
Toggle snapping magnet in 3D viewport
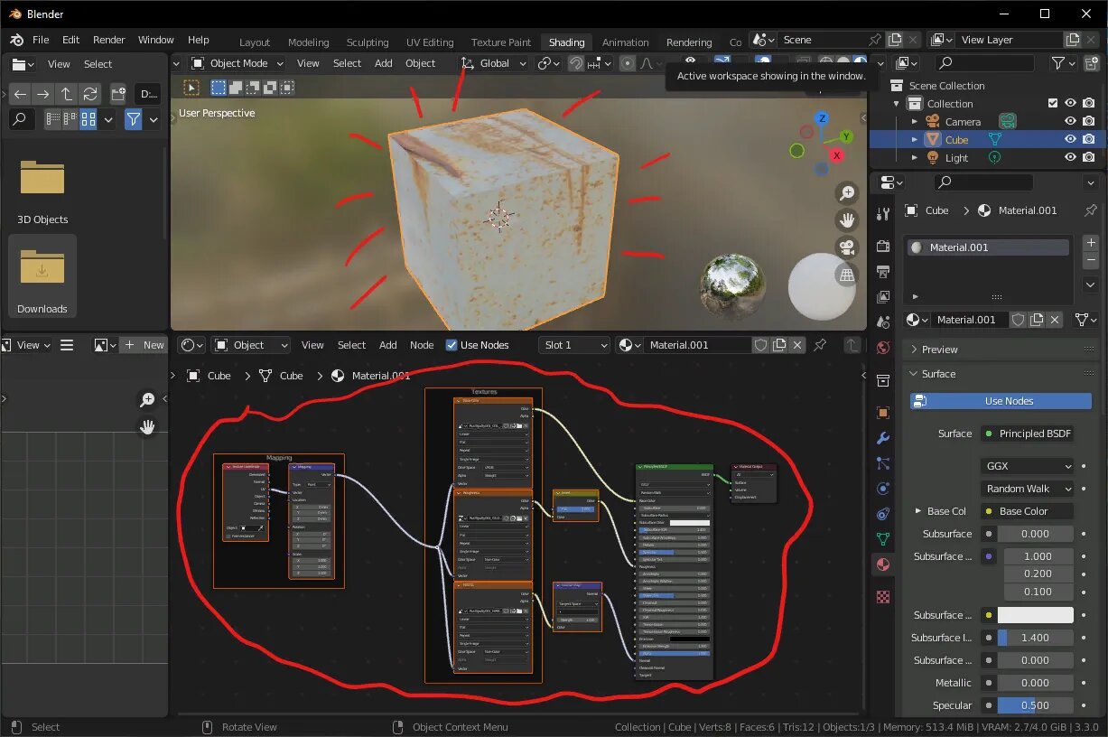pyautogui.click(x=575, y=63)
